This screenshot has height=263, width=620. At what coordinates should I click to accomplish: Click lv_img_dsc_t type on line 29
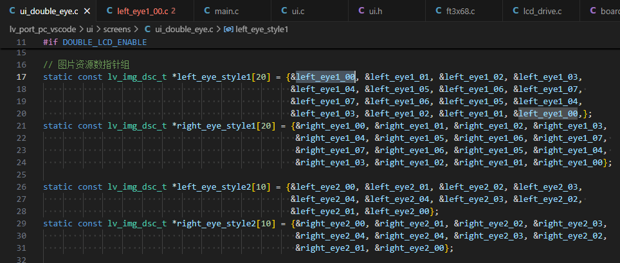(x=137, y=223)
